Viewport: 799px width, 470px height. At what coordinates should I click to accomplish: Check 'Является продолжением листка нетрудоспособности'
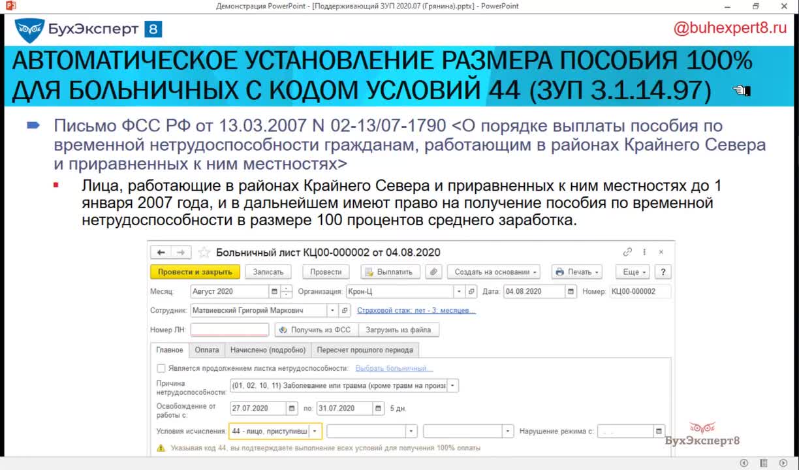(x=161, y=369)
